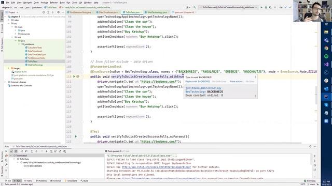Screen dimensions: 332x186
Task: Click the rerun failed tests icon in the Run panel
Action: (6, 156)
